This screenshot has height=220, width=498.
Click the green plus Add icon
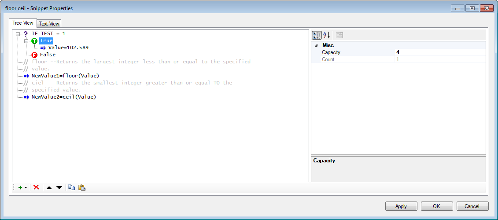point(20,187)
